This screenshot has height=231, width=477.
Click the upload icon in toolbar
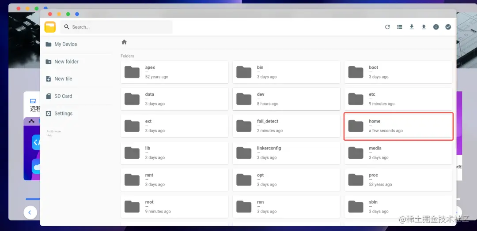pyautogui.click(x=424, y=27)
